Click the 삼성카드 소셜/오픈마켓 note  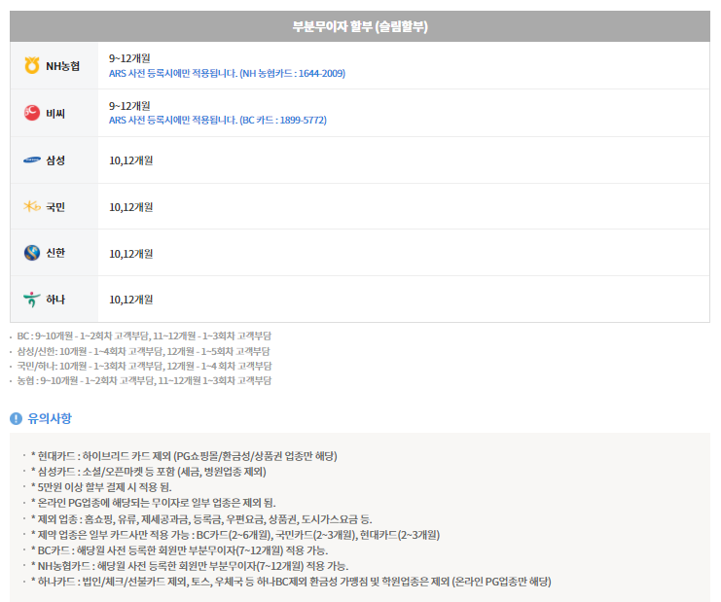coord(149,472)
